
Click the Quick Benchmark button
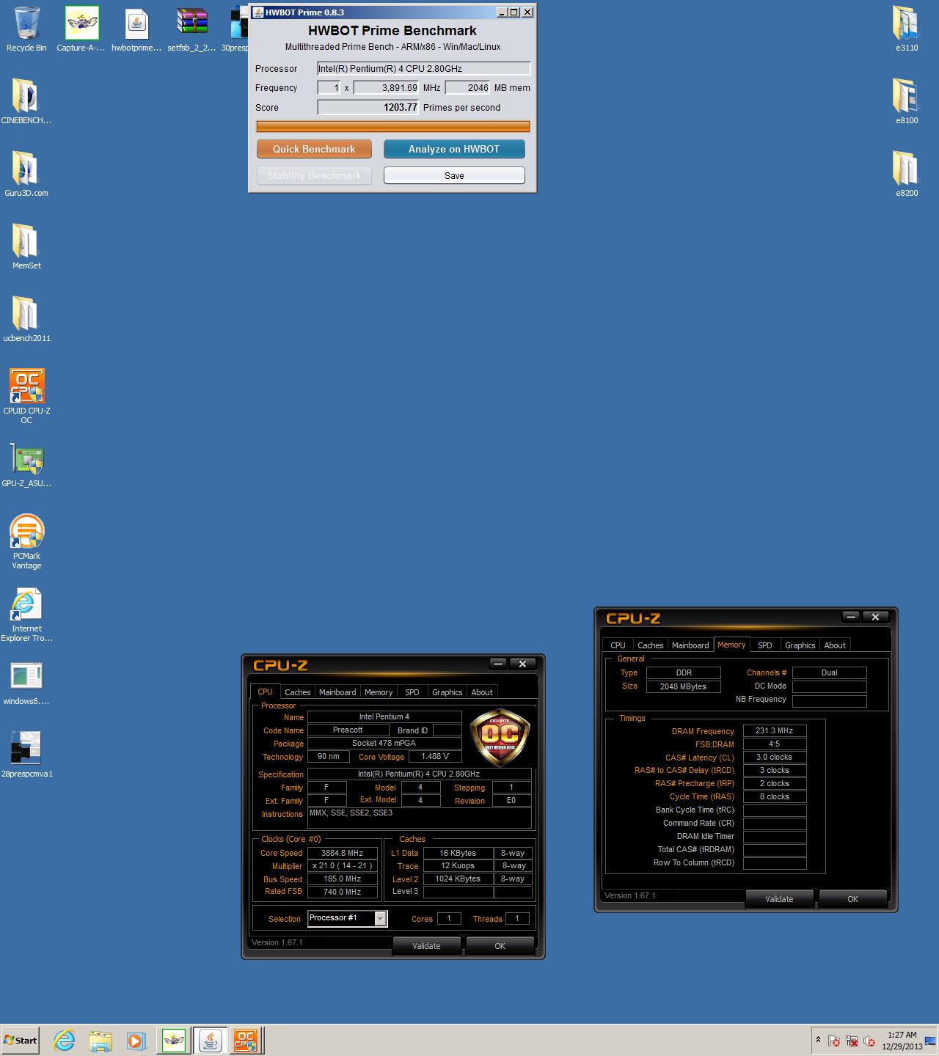tap(314, 149)
